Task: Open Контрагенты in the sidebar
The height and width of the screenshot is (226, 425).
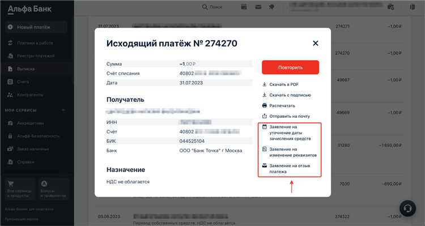Action: click(25, 95)
